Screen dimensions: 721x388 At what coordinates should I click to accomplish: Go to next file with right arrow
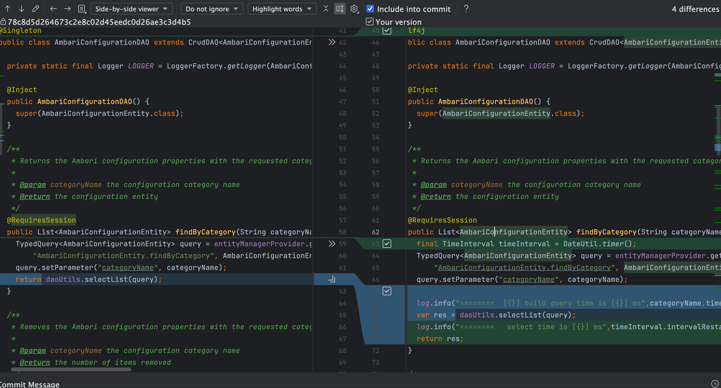67,9
